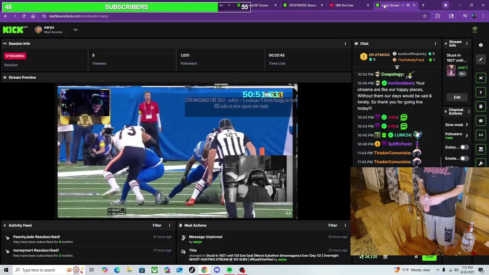
Task: Open a new browser tab
Action: point(423,5)
